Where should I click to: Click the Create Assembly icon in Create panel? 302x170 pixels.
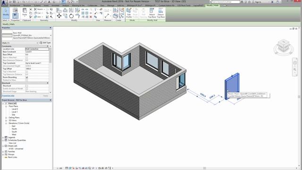pyautogui.click(x=115, y=10)
